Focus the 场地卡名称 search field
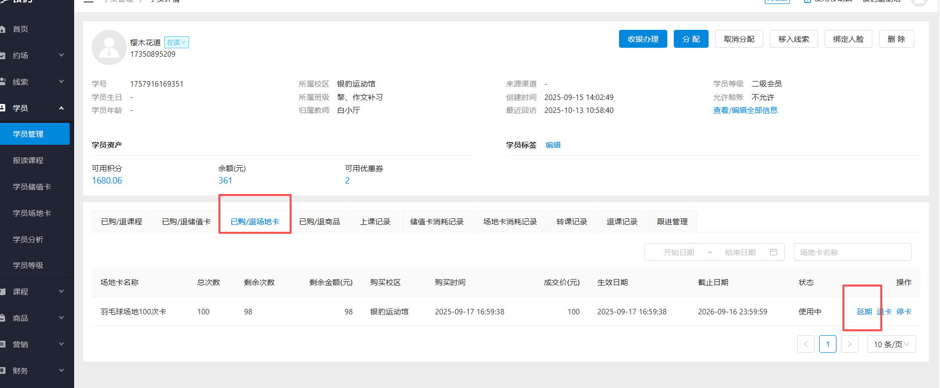Image resolution: width=940 pixels, height=388 pixels. point(852,252)
